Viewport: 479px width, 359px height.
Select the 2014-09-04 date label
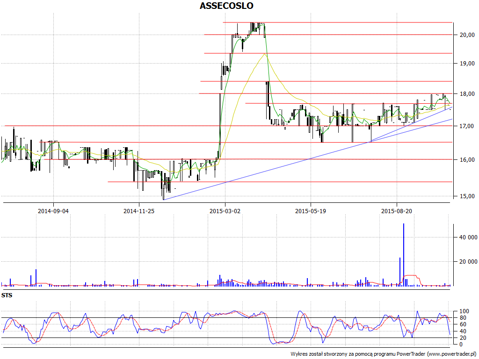coord(53,211)
